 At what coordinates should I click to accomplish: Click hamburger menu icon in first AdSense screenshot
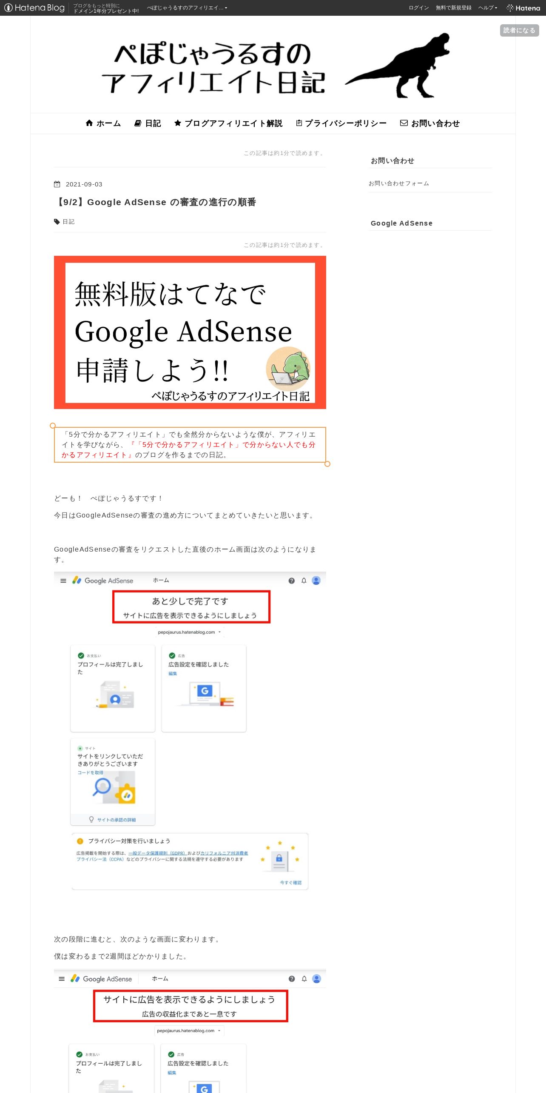tap(63, 581)
